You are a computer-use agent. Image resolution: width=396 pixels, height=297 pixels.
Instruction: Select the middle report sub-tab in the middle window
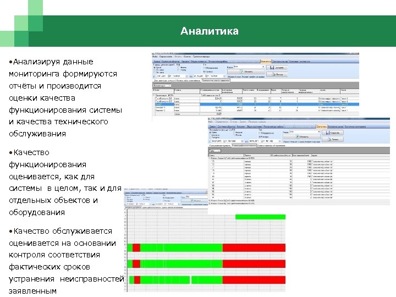point(244,146)
